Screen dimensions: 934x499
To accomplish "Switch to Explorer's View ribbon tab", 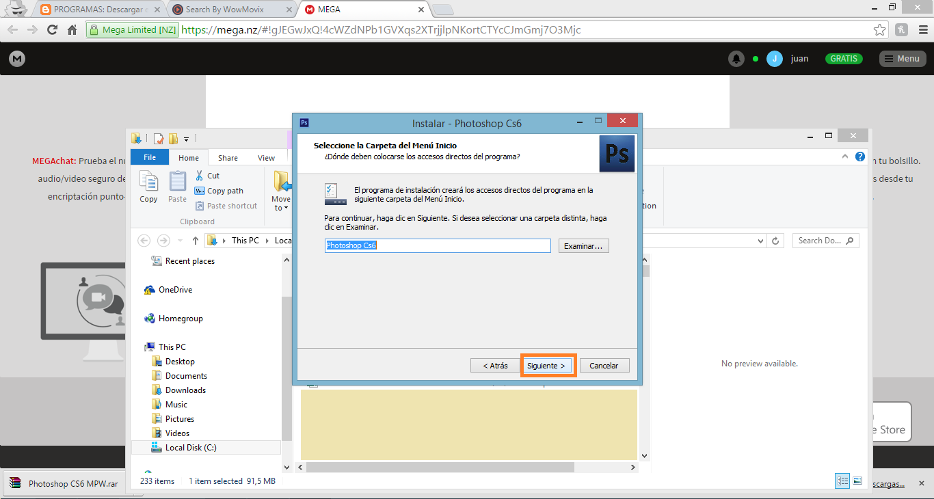I will point(266,158).
